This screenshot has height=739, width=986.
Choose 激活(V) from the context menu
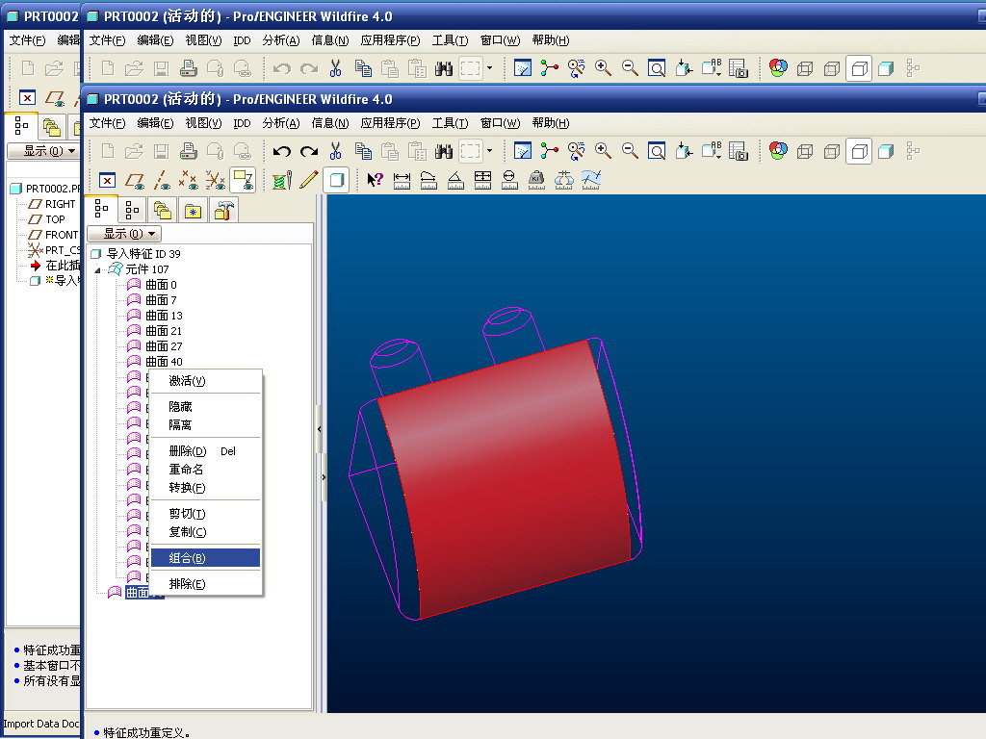[205, 381]
